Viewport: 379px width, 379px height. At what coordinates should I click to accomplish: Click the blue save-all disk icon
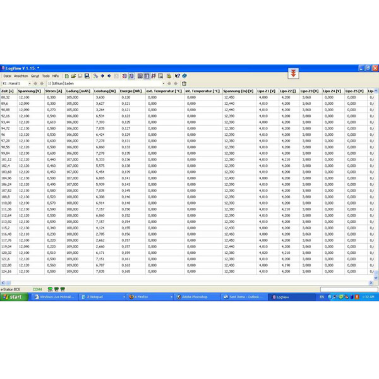(87, 76)
